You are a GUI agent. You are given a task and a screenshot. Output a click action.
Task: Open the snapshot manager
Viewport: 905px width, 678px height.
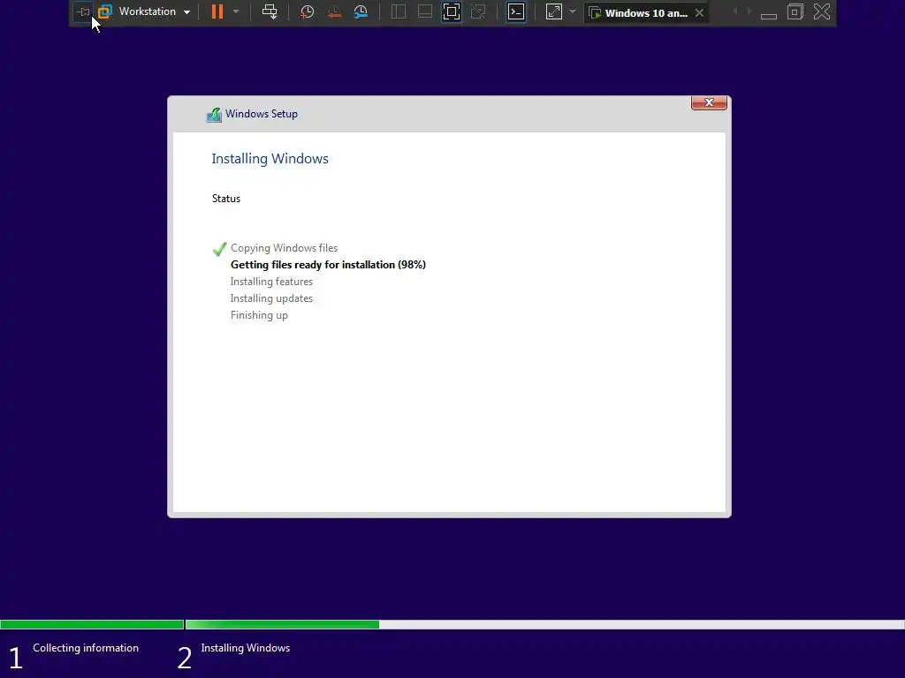(361, 11)
